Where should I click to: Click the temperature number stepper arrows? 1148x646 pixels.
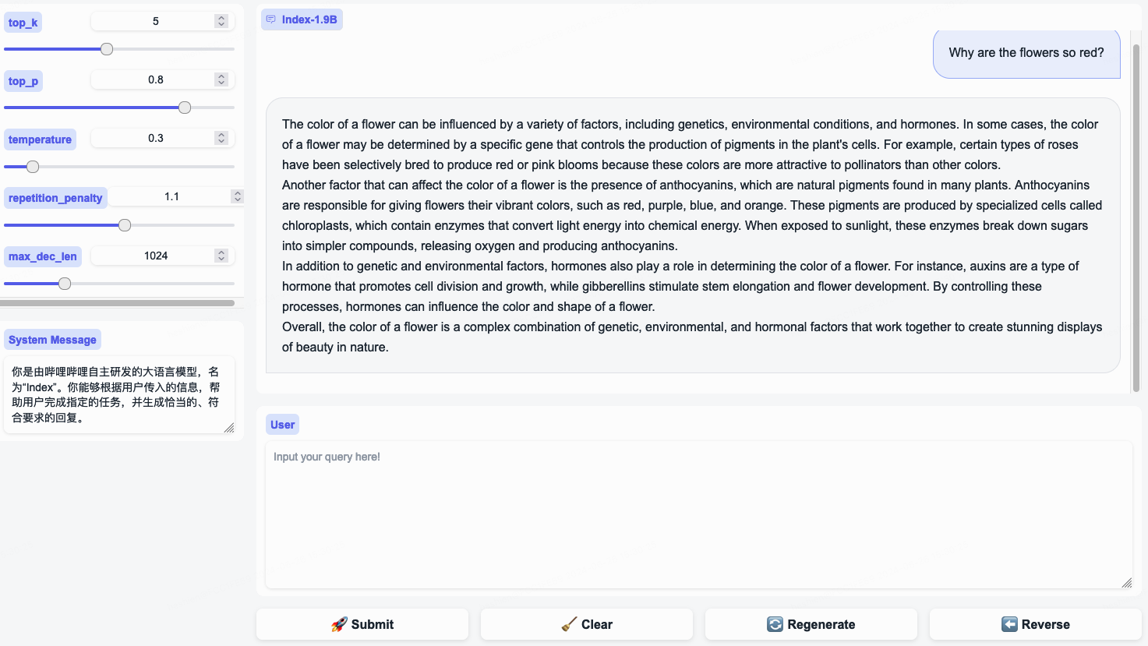[221, 138]
